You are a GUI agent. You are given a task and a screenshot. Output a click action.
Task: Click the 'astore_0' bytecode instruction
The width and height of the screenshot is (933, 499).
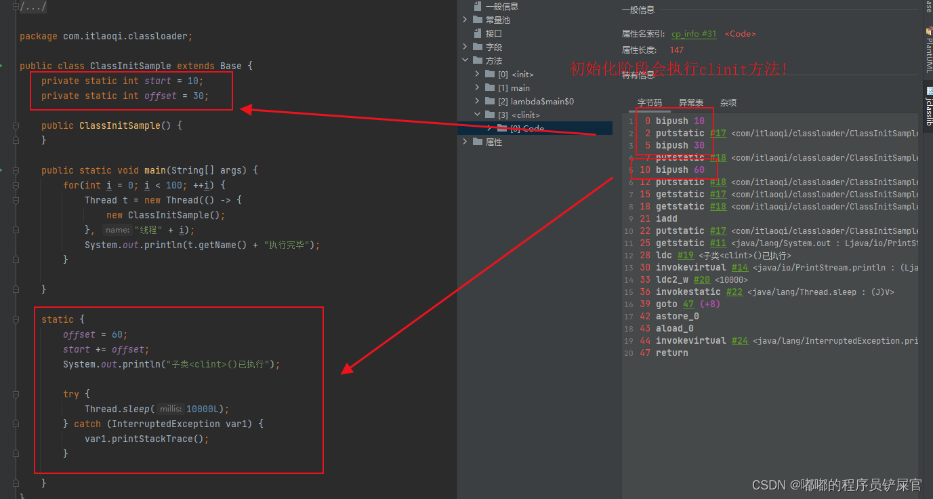(678, 317)
